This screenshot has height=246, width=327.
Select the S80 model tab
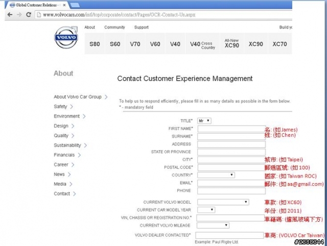[x=95, y=44]
